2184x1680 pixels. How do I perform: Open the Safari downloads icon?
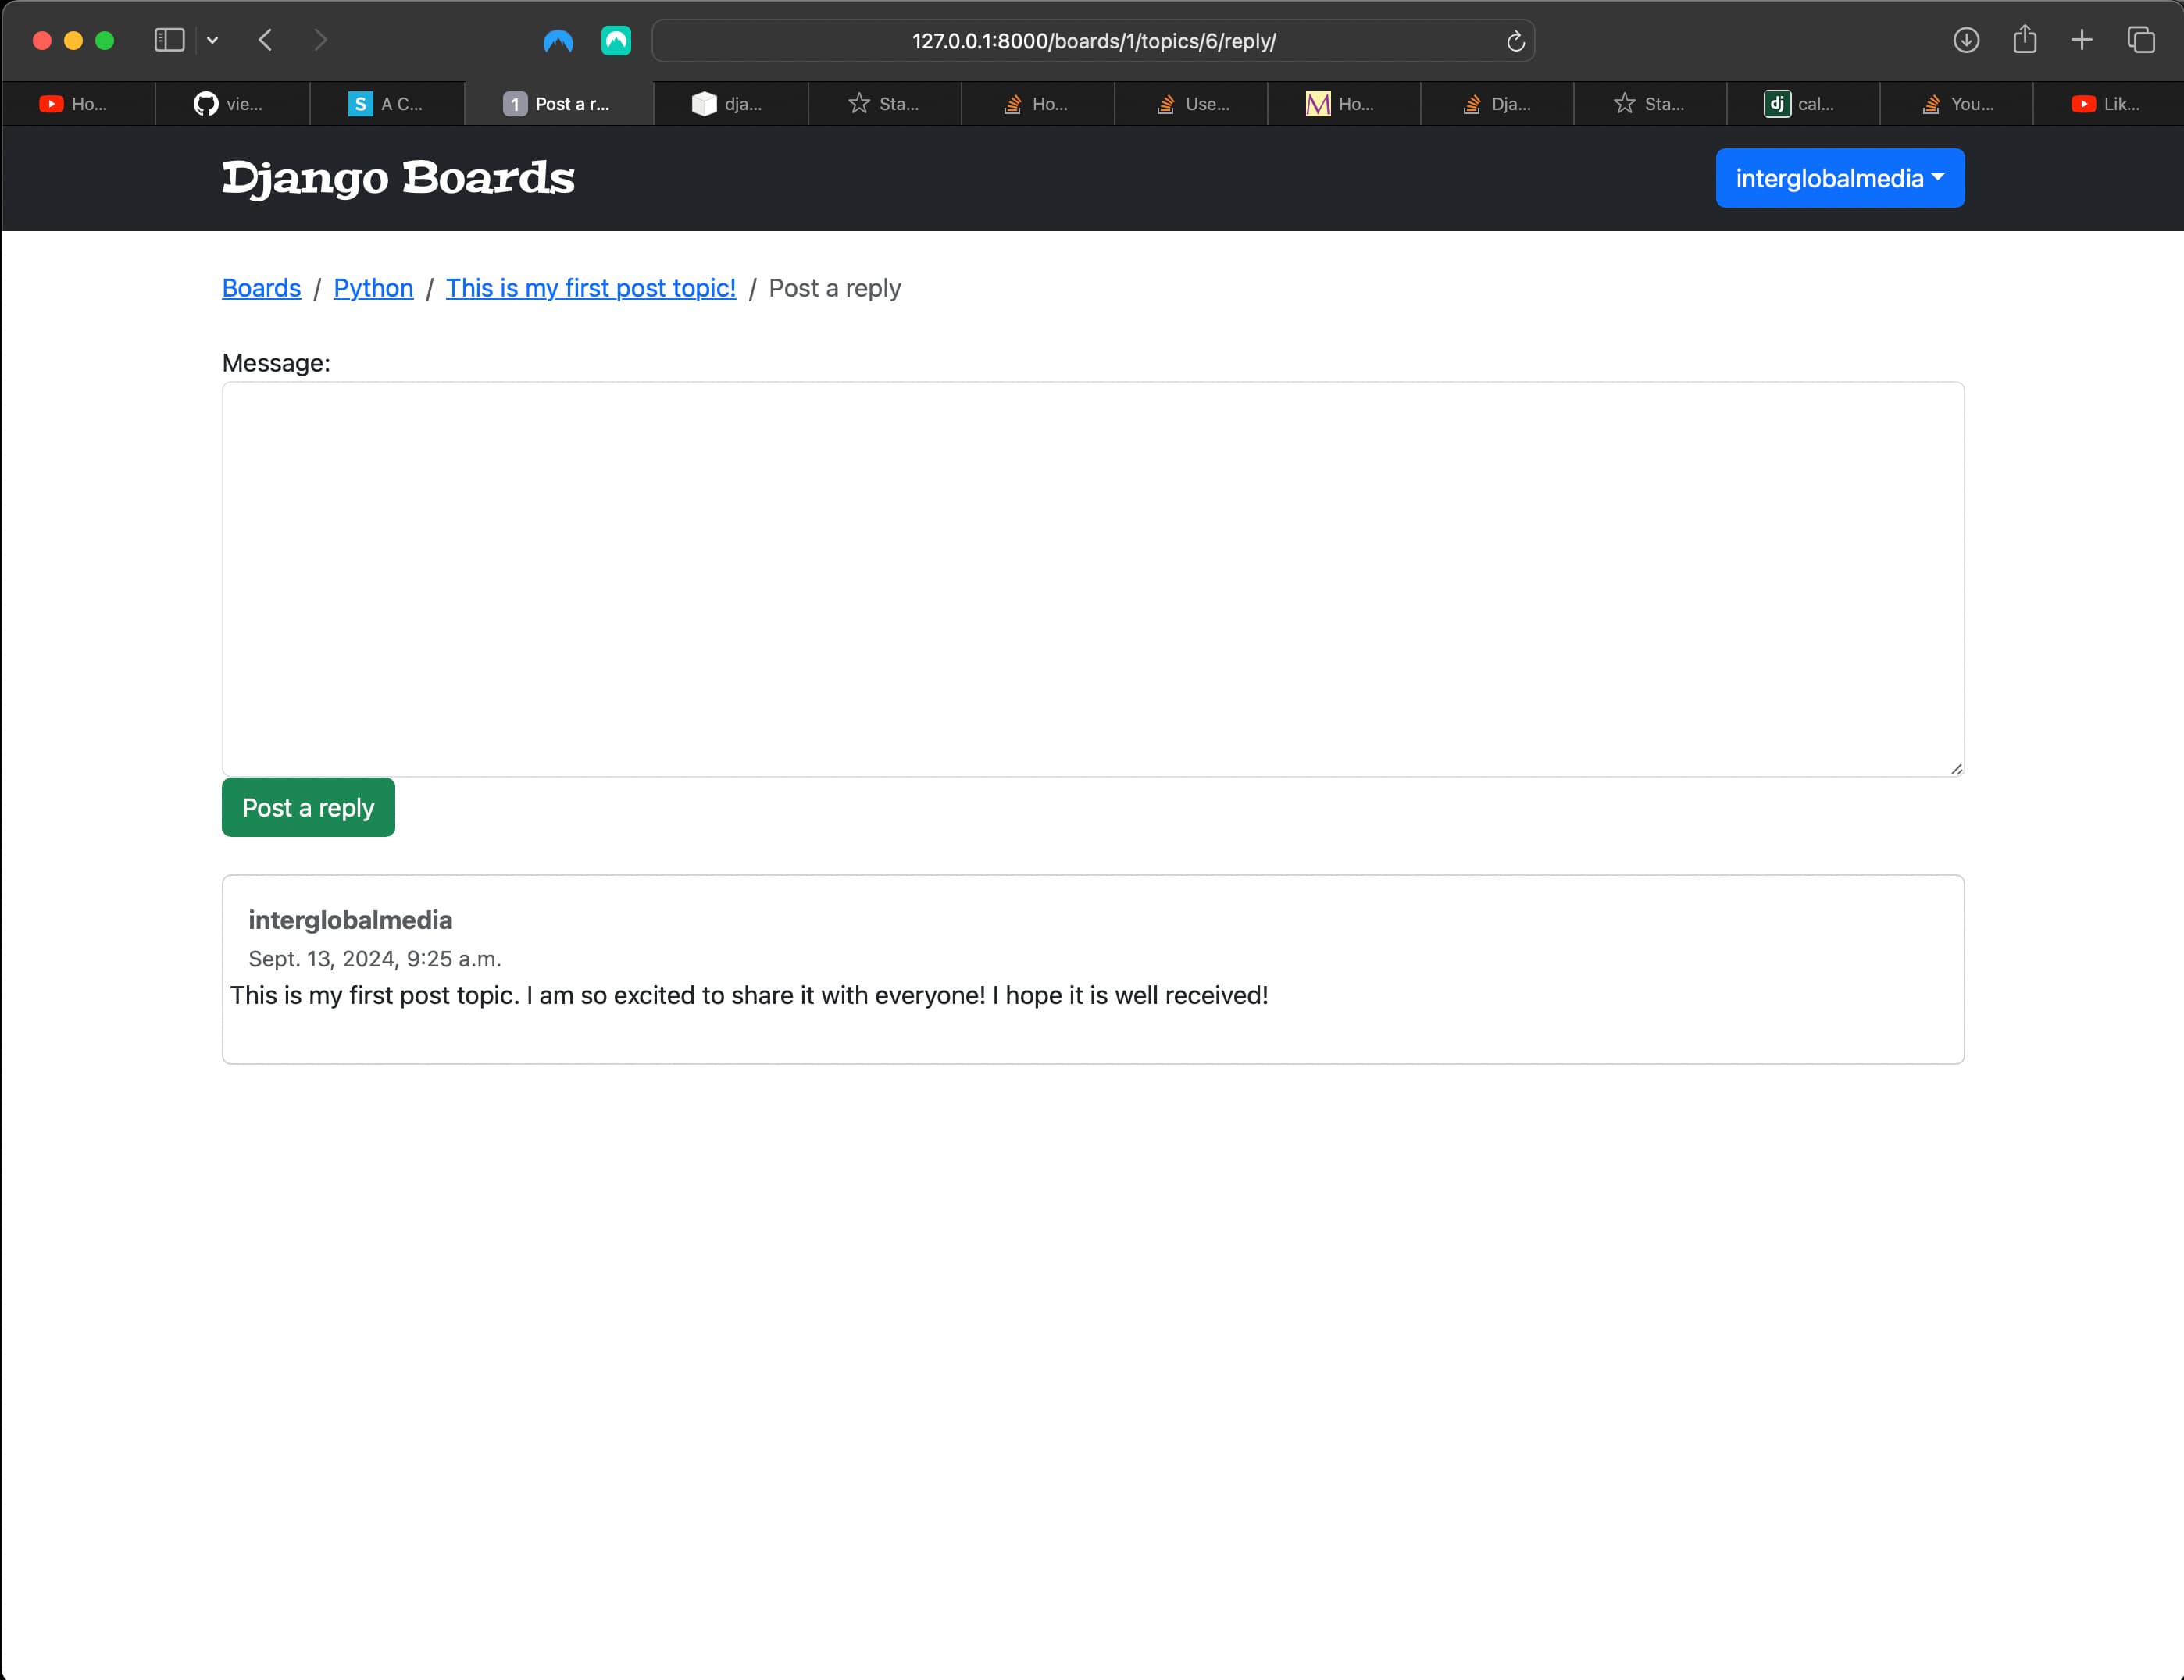pos(1966,40)
